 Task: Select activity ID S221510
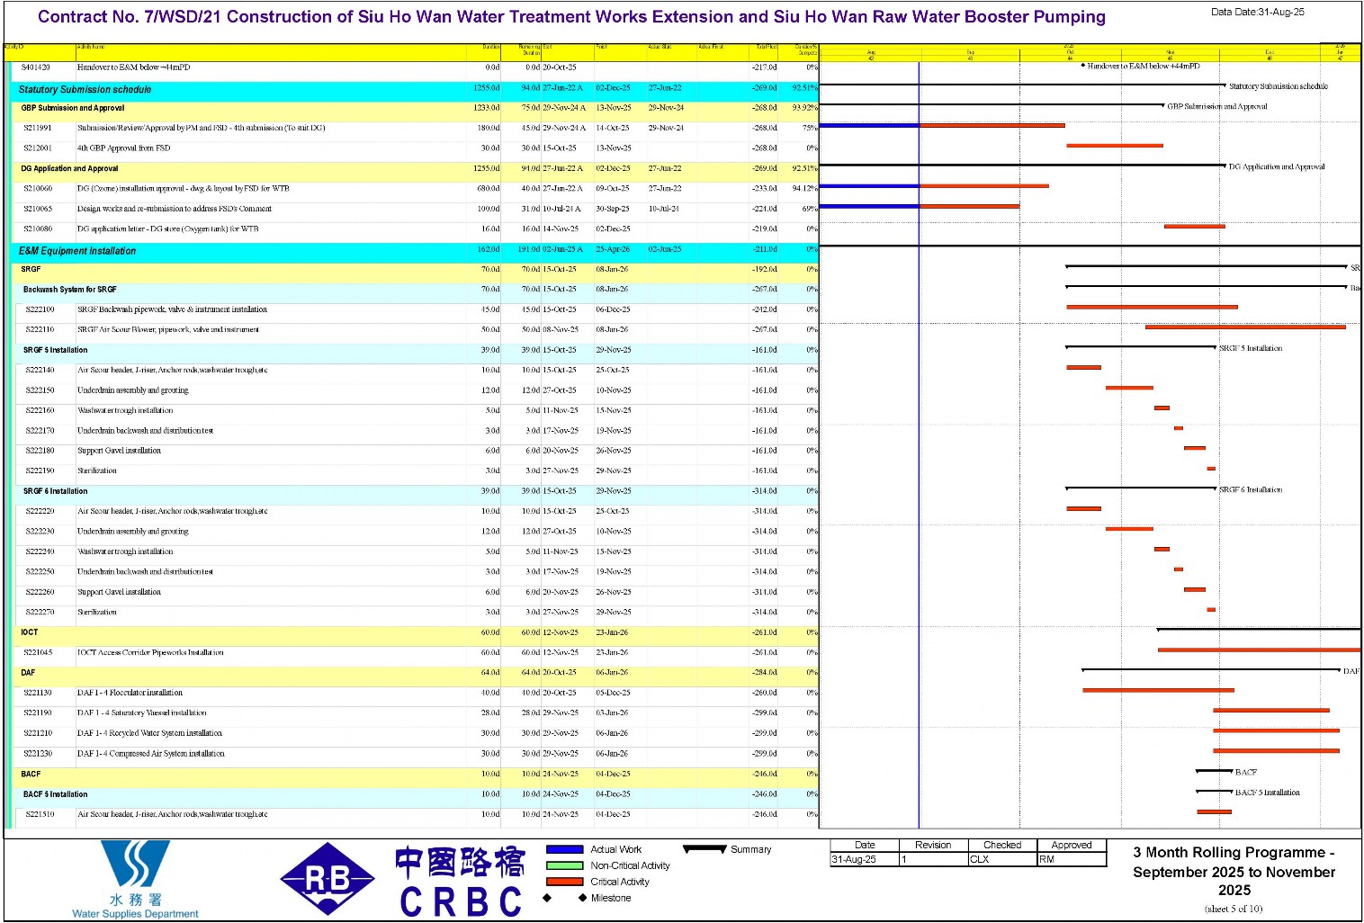click(40, 814)
